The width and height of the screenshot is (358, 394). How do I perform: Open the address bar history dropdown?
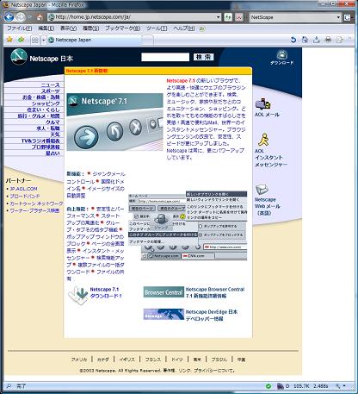pos(218,17)
